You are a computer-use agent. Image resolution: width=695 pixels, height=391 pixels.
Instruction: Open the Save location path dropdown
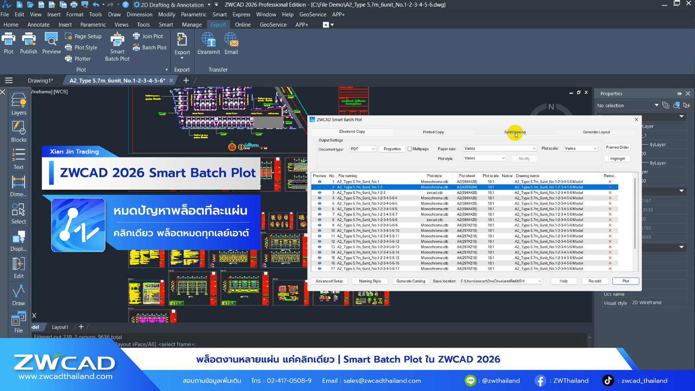[x=501, y=281]
